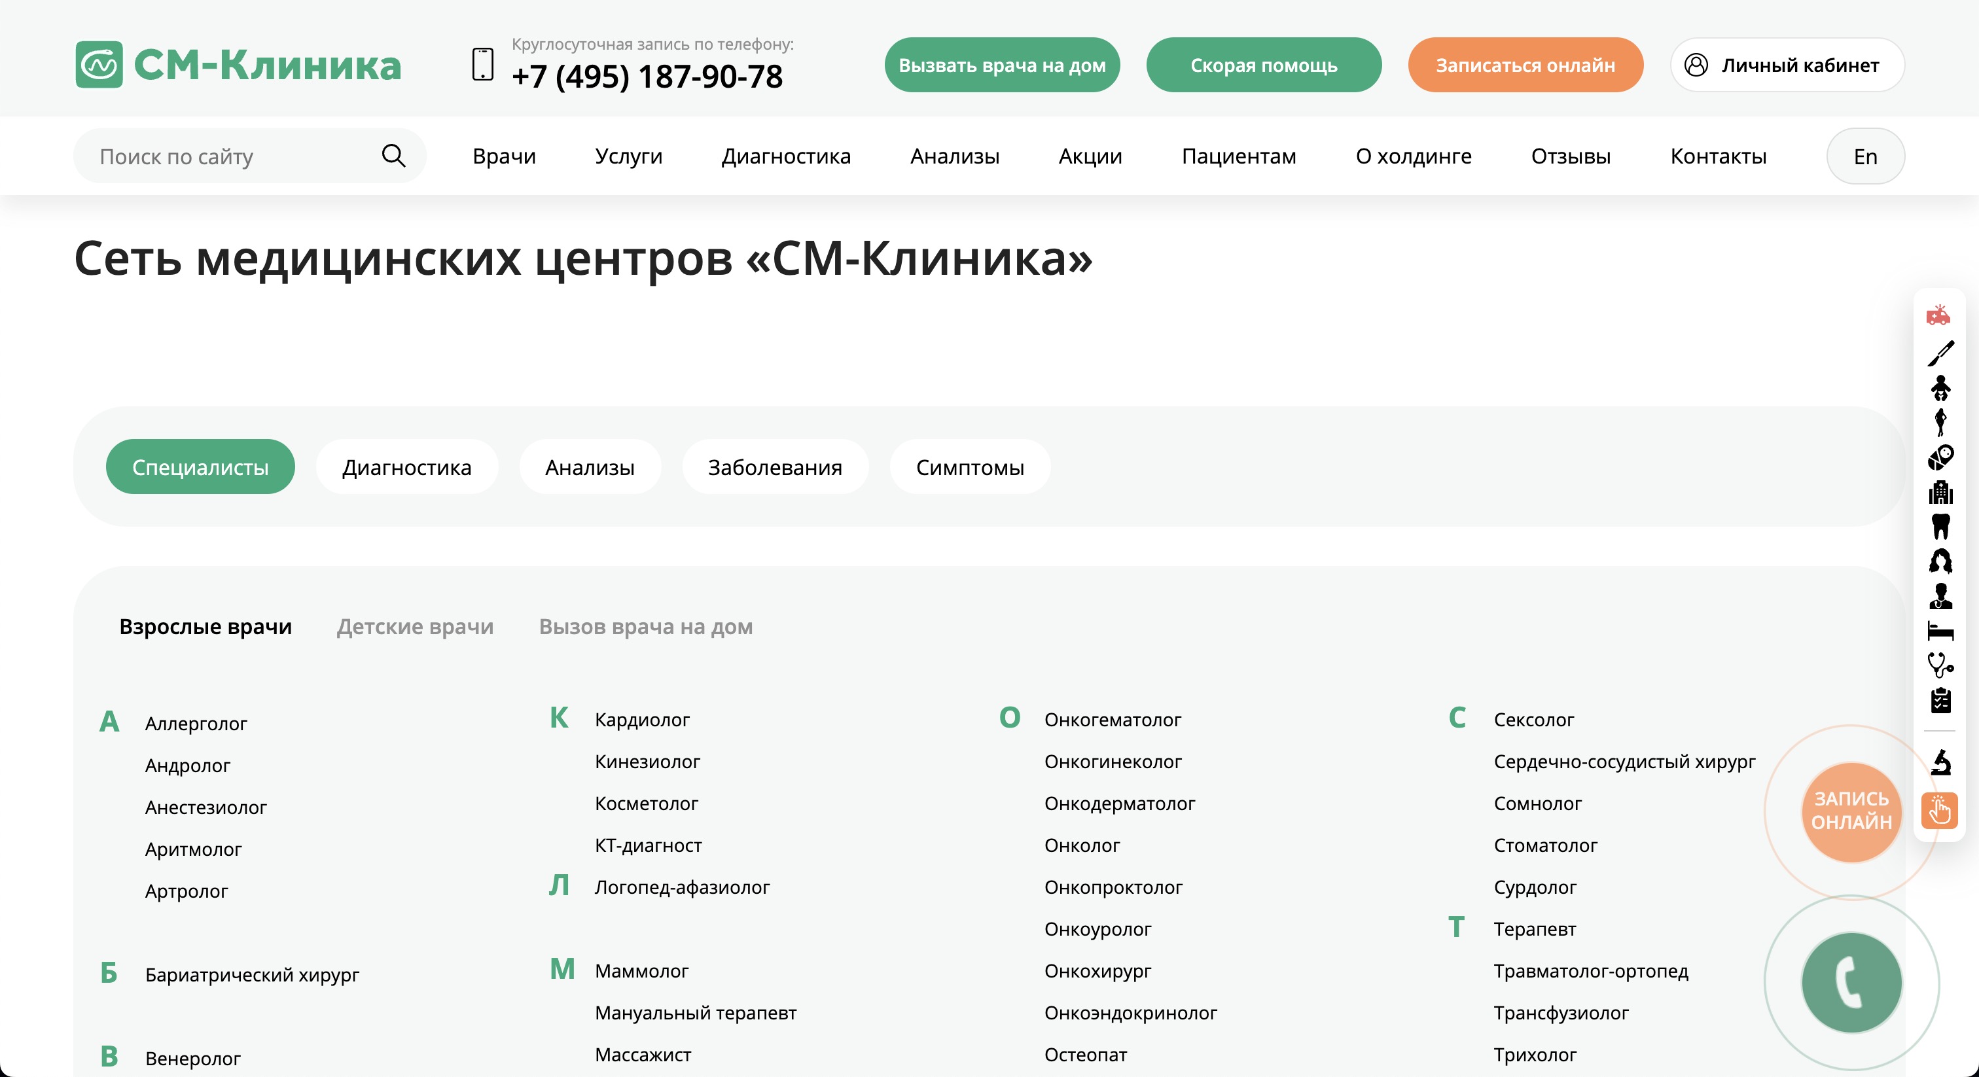This screenshot has width=1979, height=1077.
Task: Click the СМ-Клиника logo
Action: click(238, 65)
